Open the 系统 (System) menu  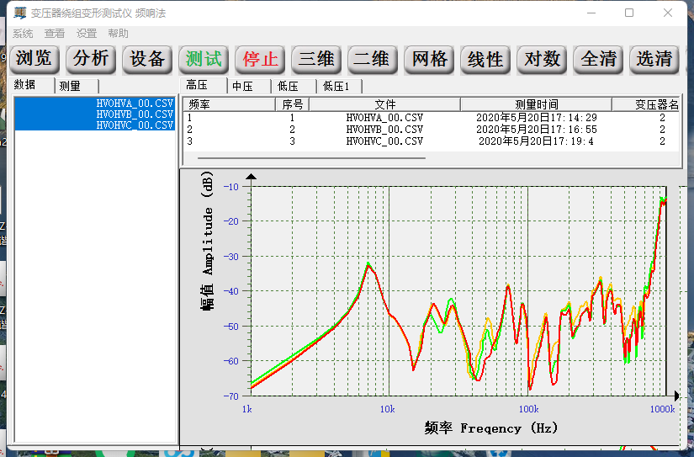[x=23, y=34]
